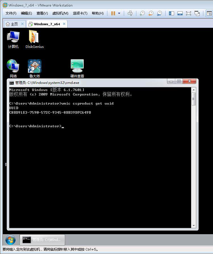Click the cmd scrollbar up arrow

point(193,90)
